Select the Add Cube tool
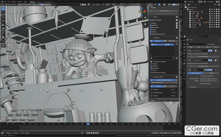Screen dimensions: 221x137 3,41
